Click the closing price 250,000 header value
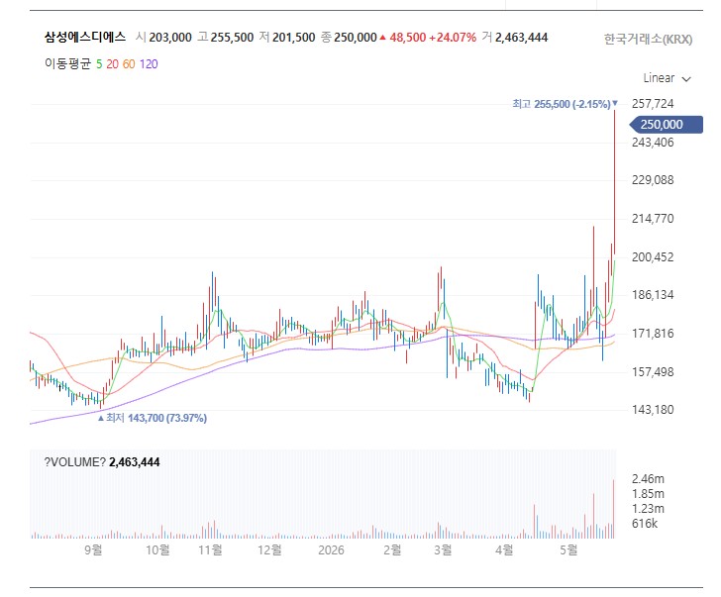Screen dimensions: 721x597 coord(356,38)
